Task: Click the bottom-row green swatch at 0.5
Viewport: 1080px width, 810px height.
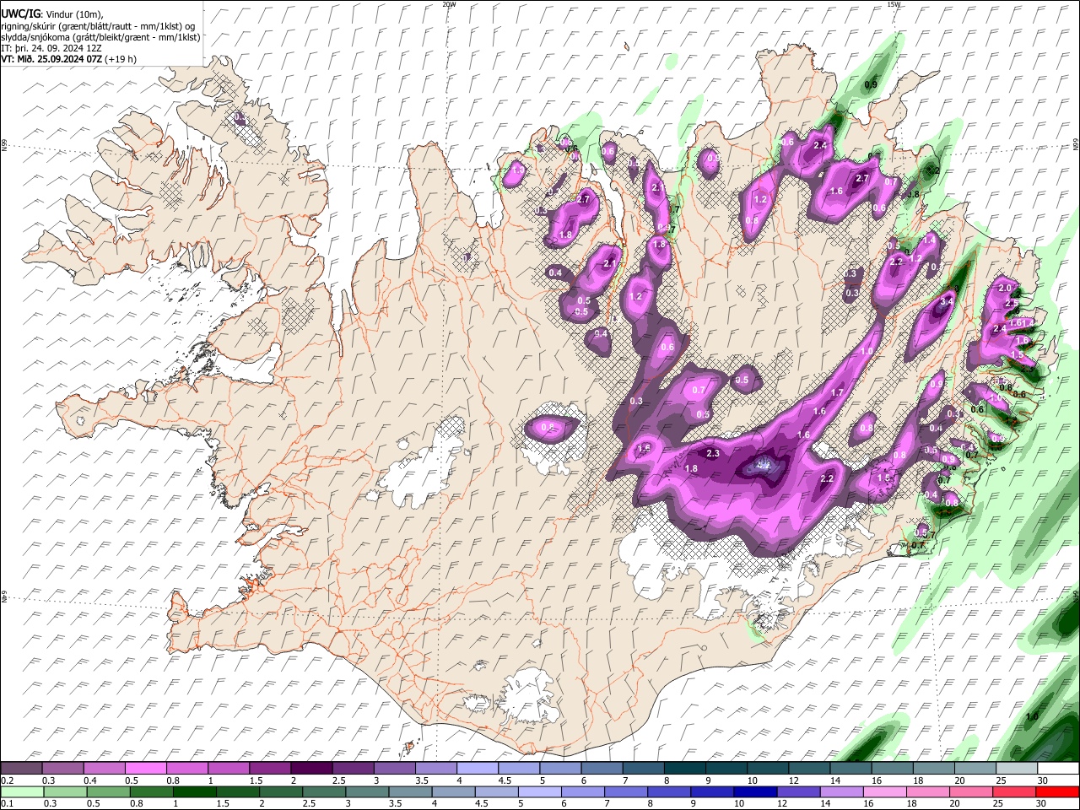Action: (108, 791)
